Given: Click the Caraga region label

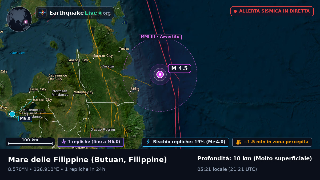Looking at the screenshot, I should coord(107,66).
